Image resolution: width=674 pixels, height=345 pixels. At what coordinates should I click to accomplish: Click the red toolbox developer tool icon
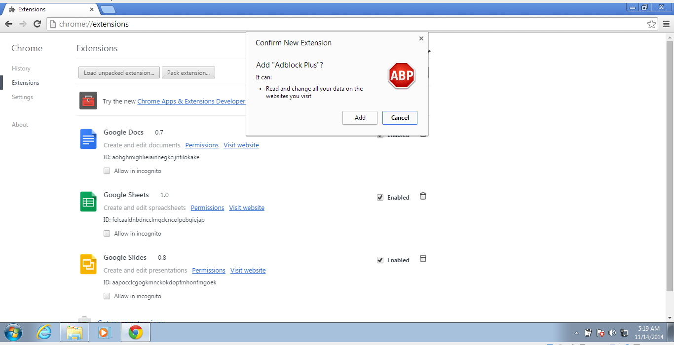coord(88,101)
